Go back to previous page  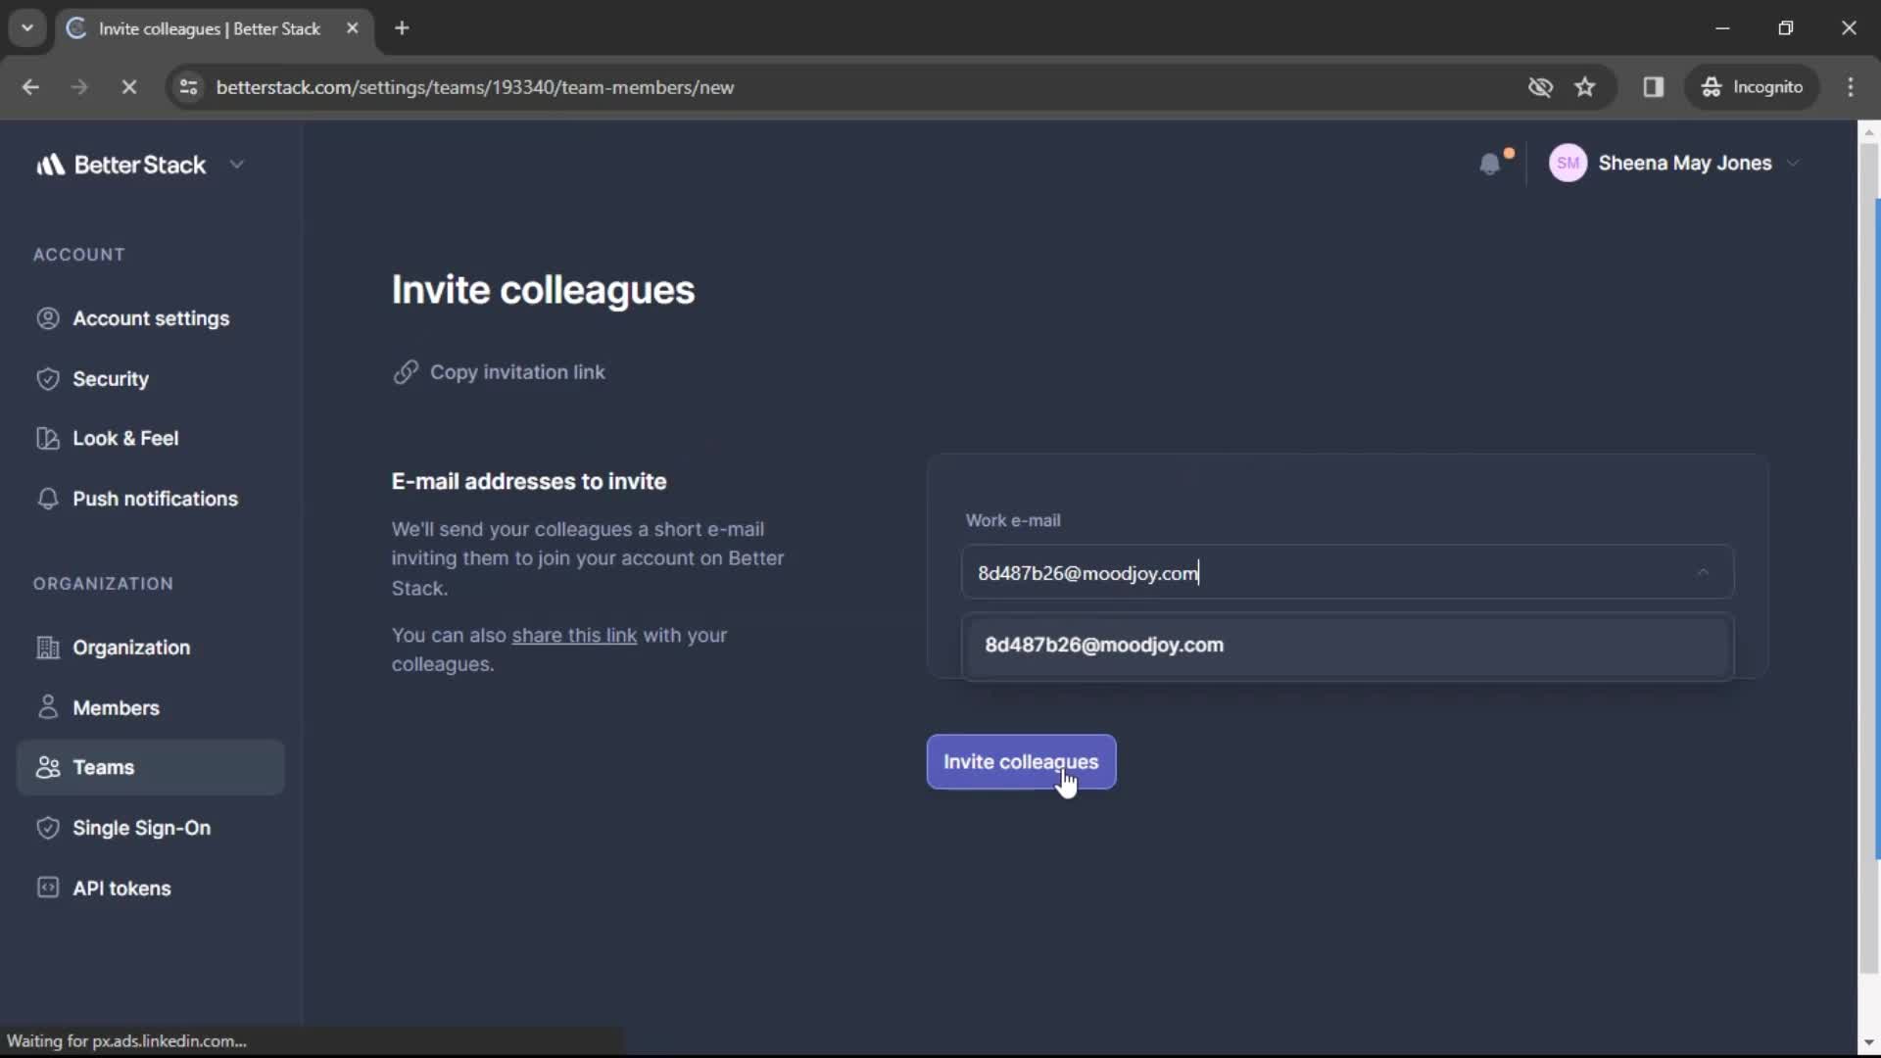(30, 87)
